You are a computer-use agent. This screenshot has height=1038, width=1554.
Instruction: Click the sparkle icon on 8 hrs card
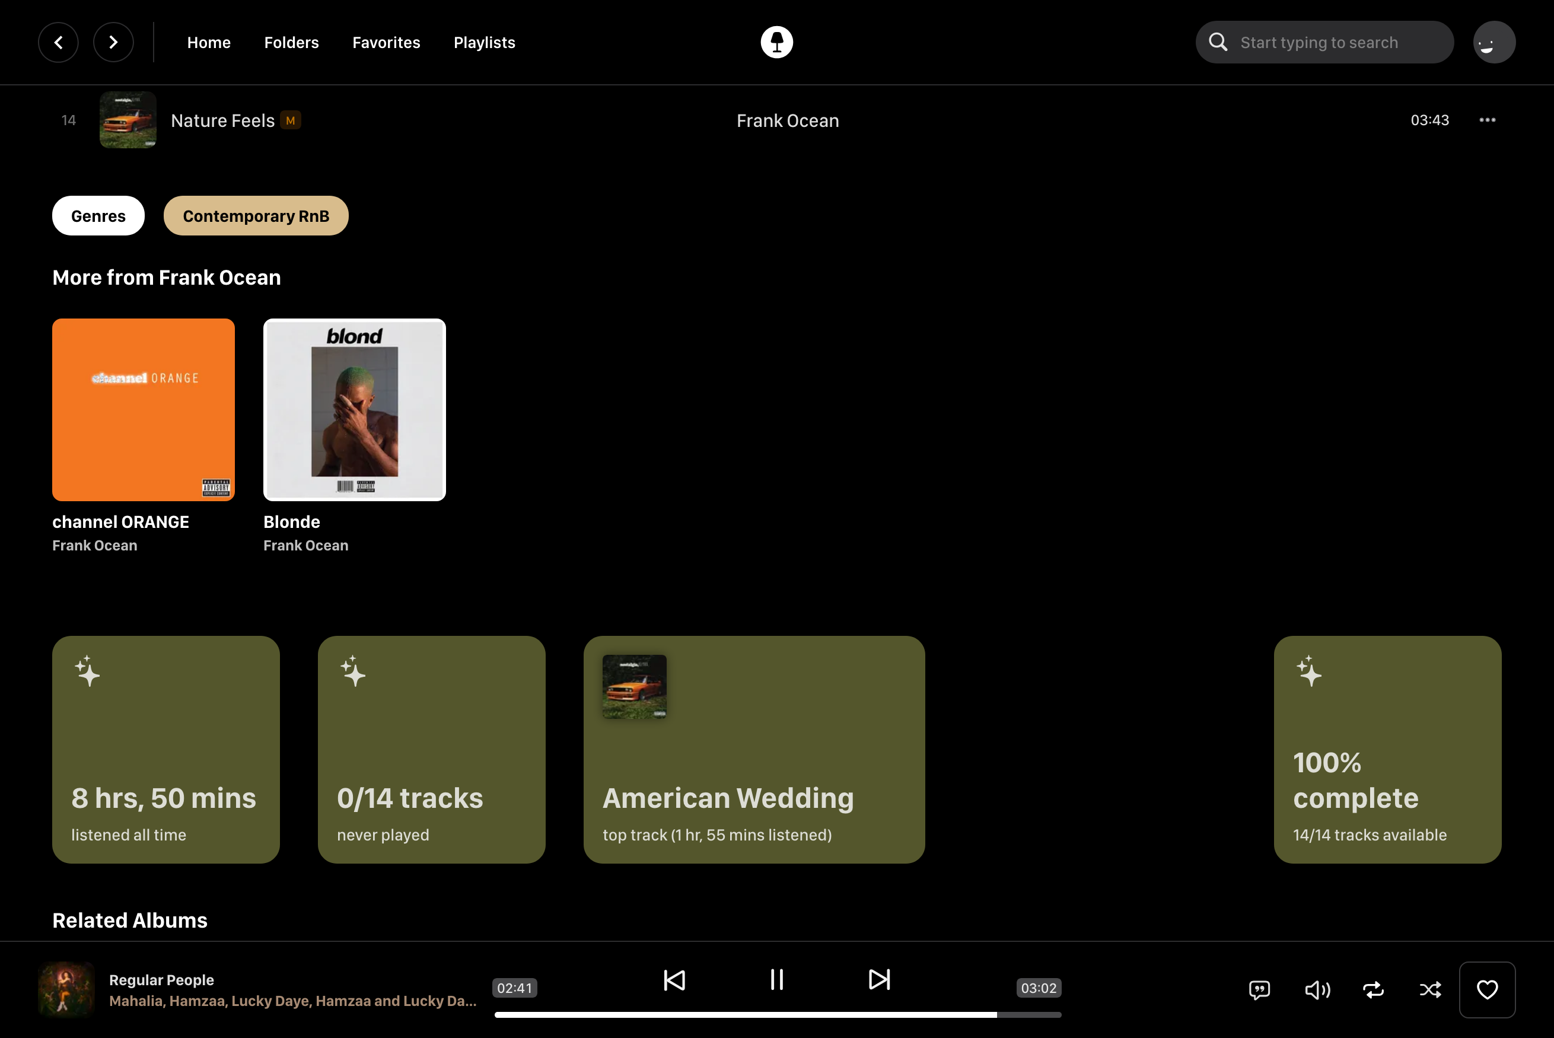[87, 671]
